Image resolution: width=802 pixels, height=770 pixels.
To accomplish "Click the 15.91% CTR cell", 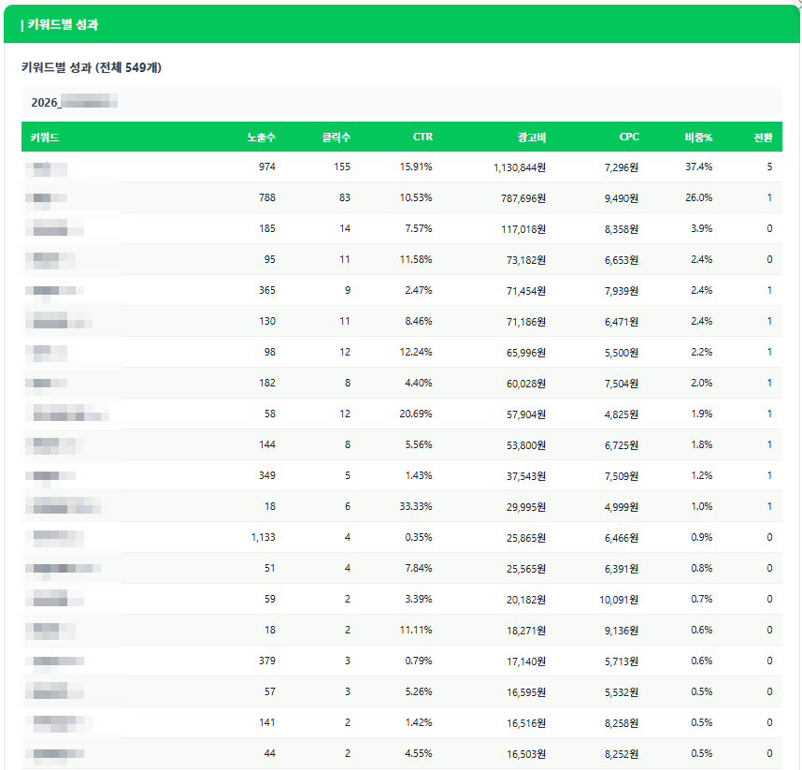I will coord(416,167).
